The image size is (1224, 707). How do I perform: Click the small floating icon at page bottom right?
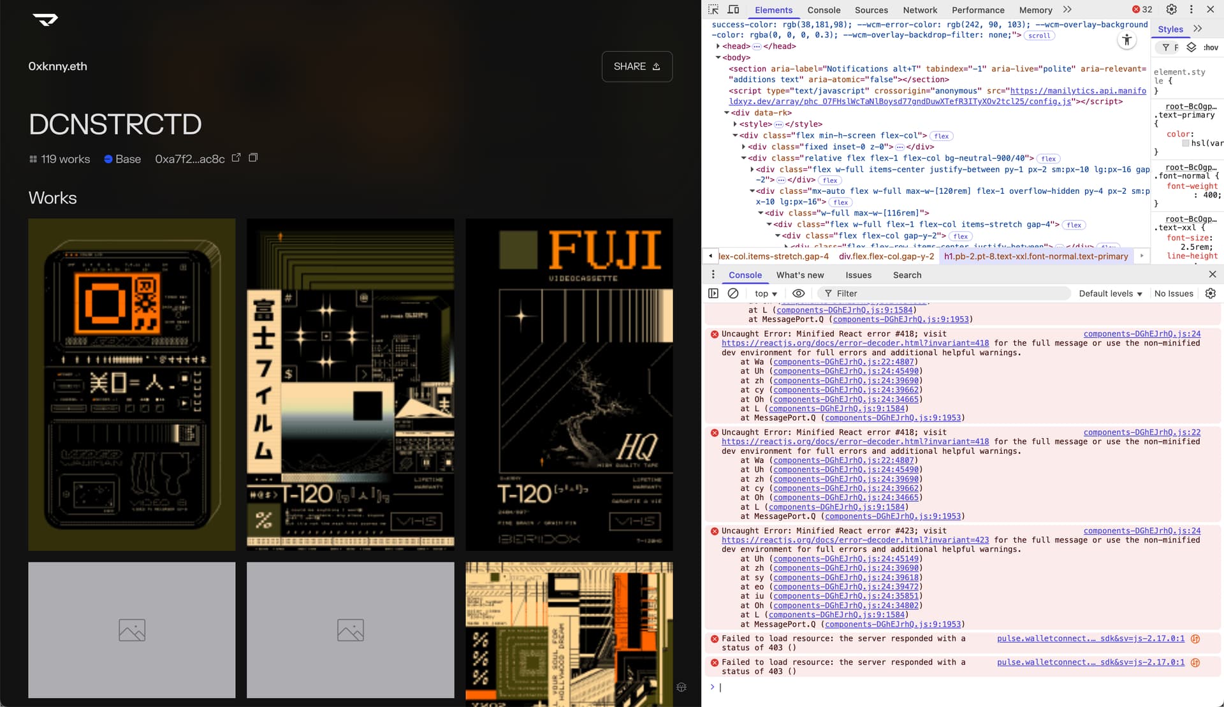click(x=681, y=687)
